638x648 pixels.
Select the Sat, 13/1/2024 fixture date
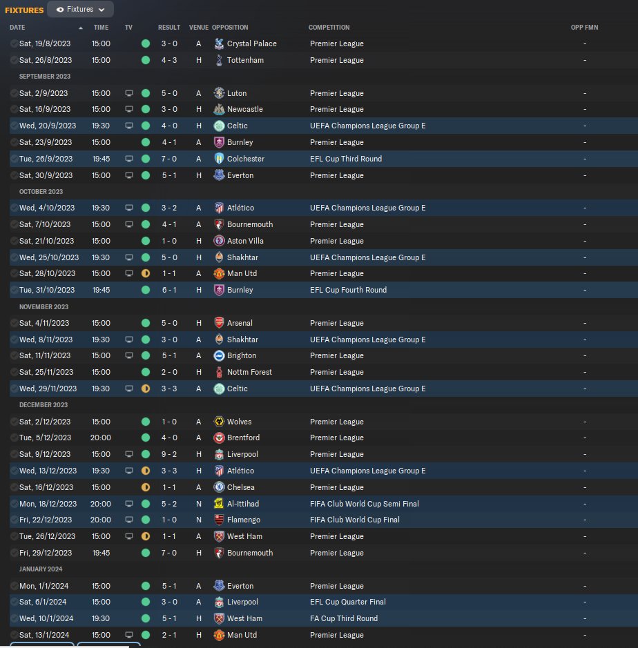(44, 635)
